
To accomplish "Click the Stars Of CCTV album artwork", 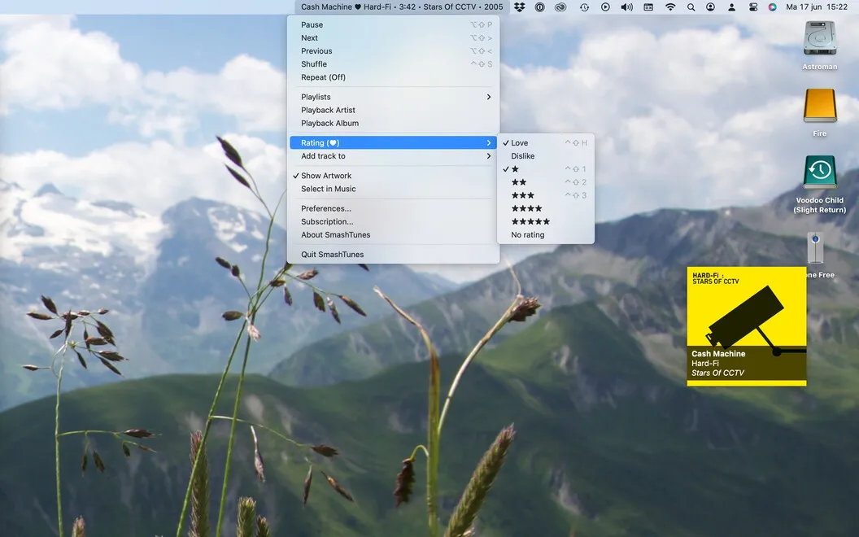I will [x=746, y=326].
